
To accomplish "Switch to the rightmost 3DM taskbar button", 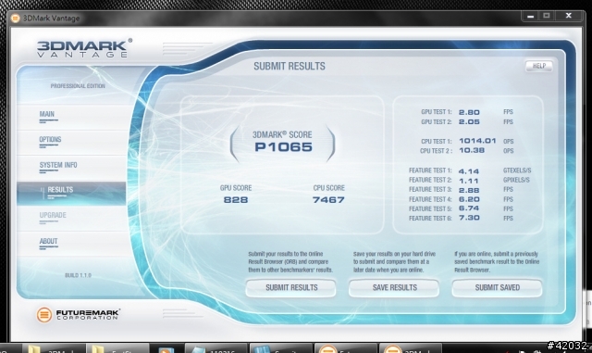I will pyautogui.click(x=411, y=348).
